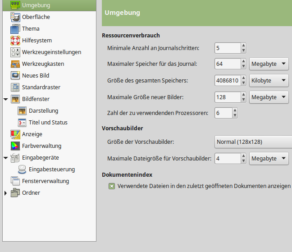Image resolution: width=292 pixels, height=252 pixels.
Task: Select Darstellung label in list
Action: tap(43, 110)
